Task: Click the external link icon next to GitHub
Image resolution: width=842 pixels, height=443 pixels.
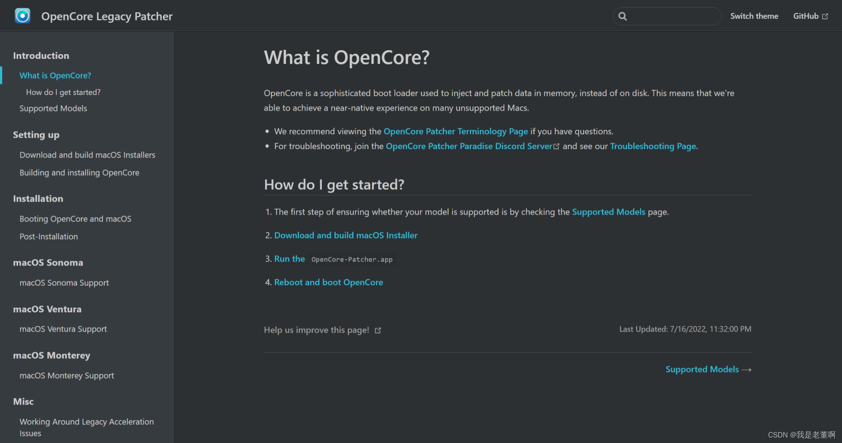Action: pyautogui.click(x=825, y=16)
